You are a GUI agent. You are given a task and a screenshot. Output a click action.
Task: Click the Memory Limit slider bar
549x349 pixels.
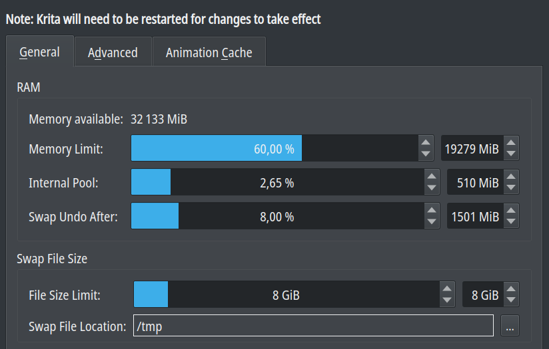274,148
